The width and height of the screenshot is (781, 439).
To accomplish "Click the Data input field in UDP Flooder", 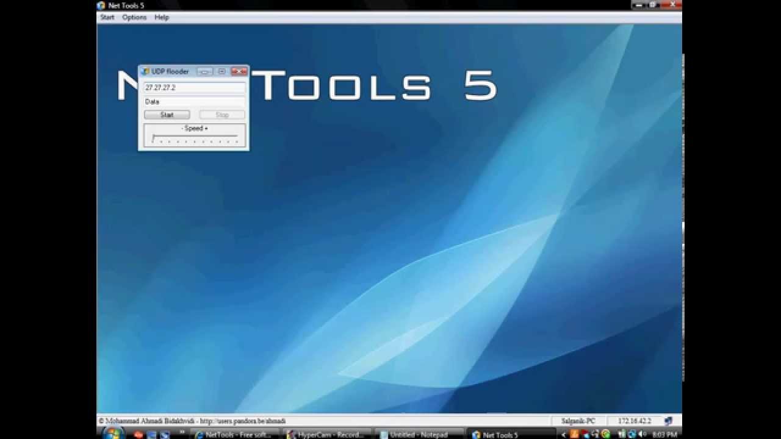I will tap(194, 102).
